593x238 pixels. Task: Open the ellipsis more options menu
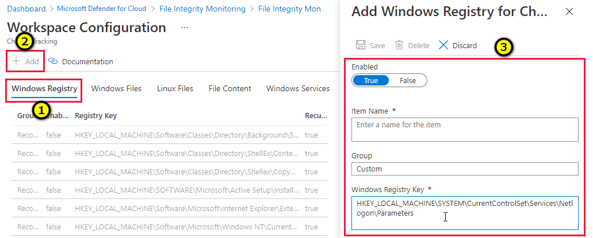tap(184, 28)
